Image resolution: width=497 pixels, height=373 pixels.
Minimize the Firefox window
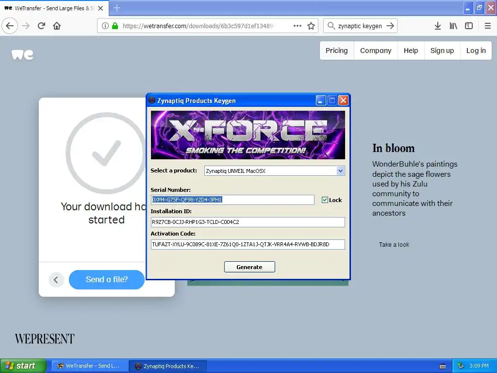468,8
